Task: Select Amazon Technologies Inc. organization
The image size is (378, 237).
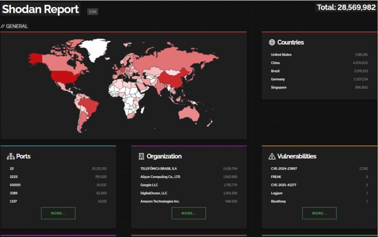Action: pyautogui.click(x=160, y=201)
